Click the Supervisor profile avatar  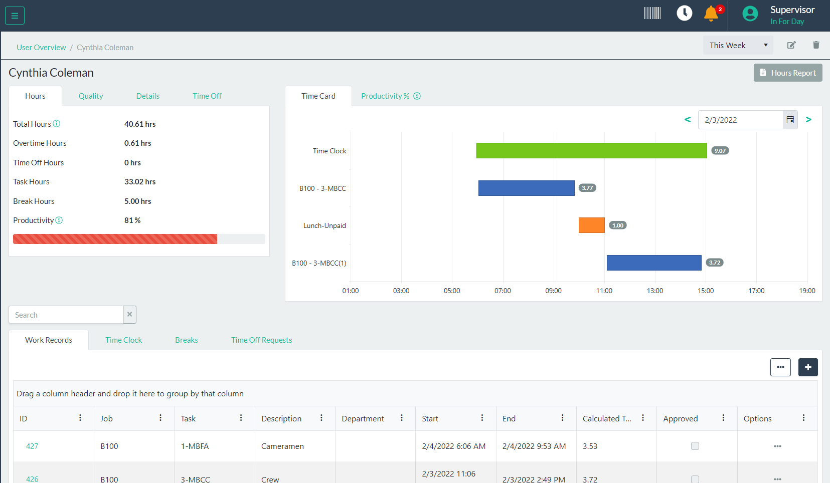tap(750, 14)
